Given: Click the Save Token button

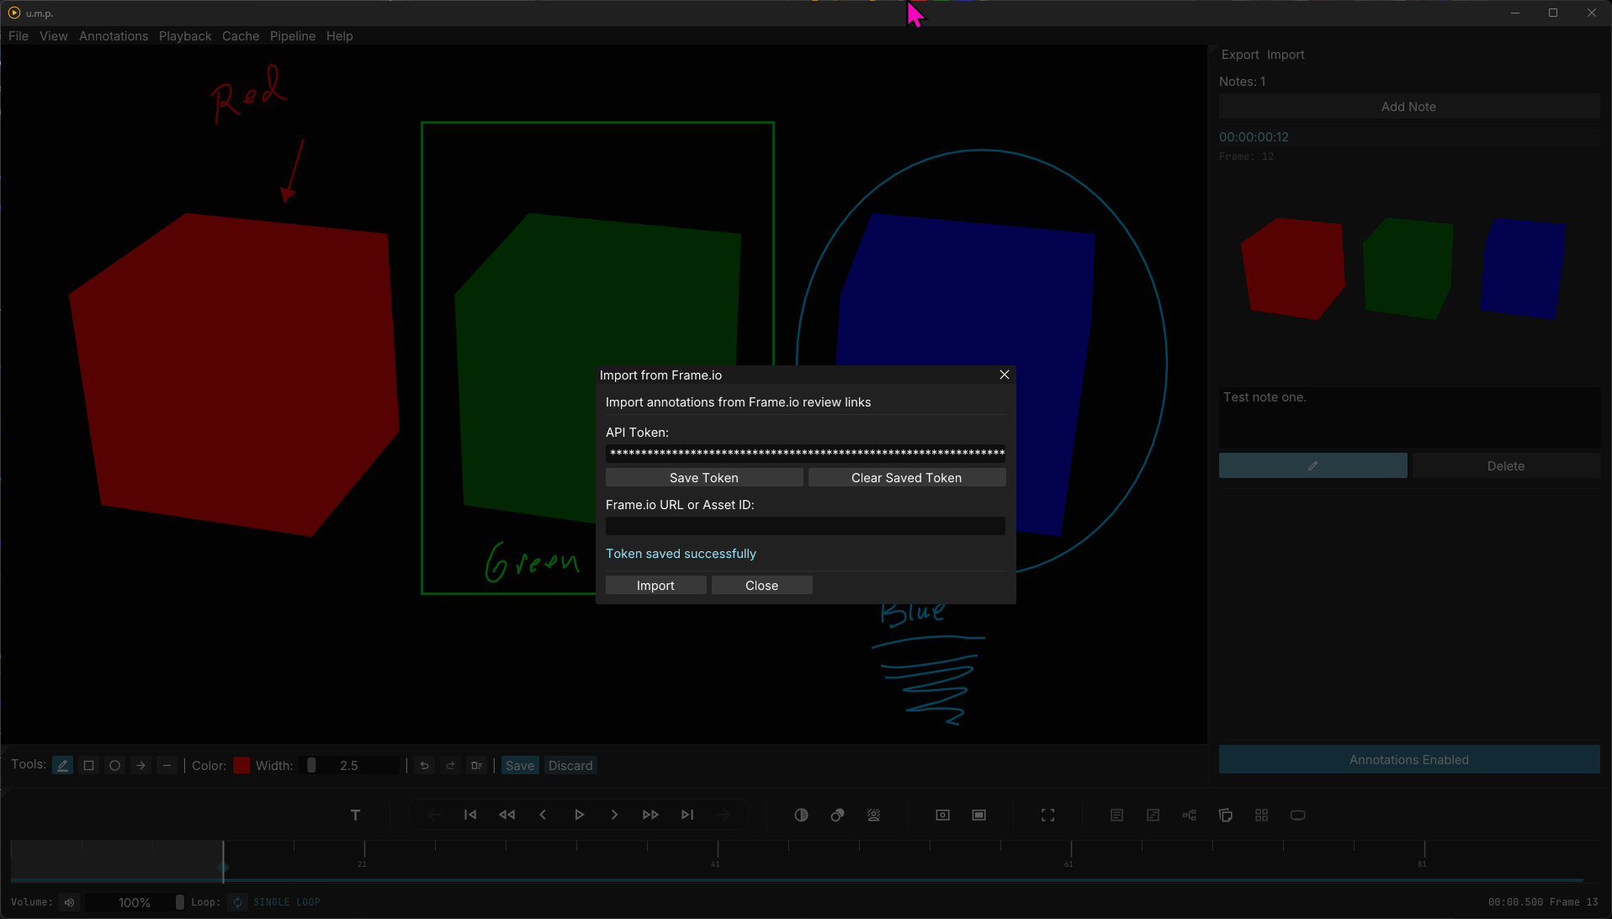Looking at the screenshot, I should click(x=703, y=478).
